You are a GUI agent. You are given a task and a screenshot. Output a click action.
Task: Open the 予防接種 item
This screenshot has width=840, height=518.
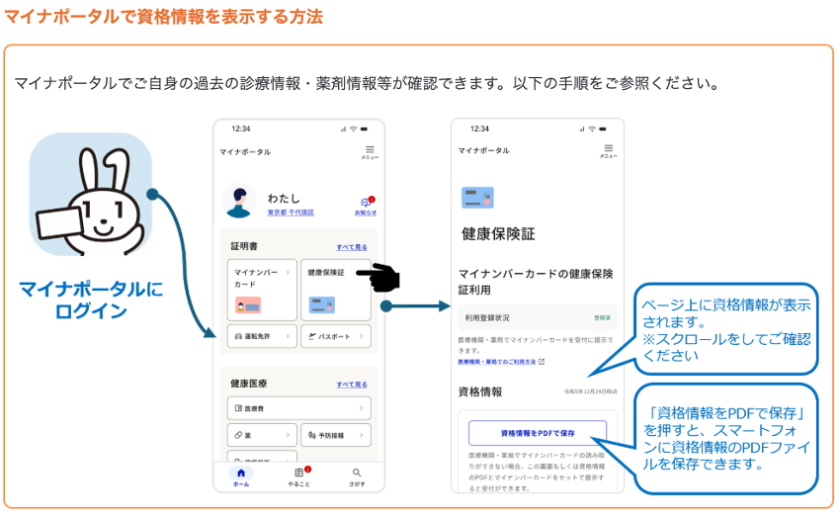336,435
